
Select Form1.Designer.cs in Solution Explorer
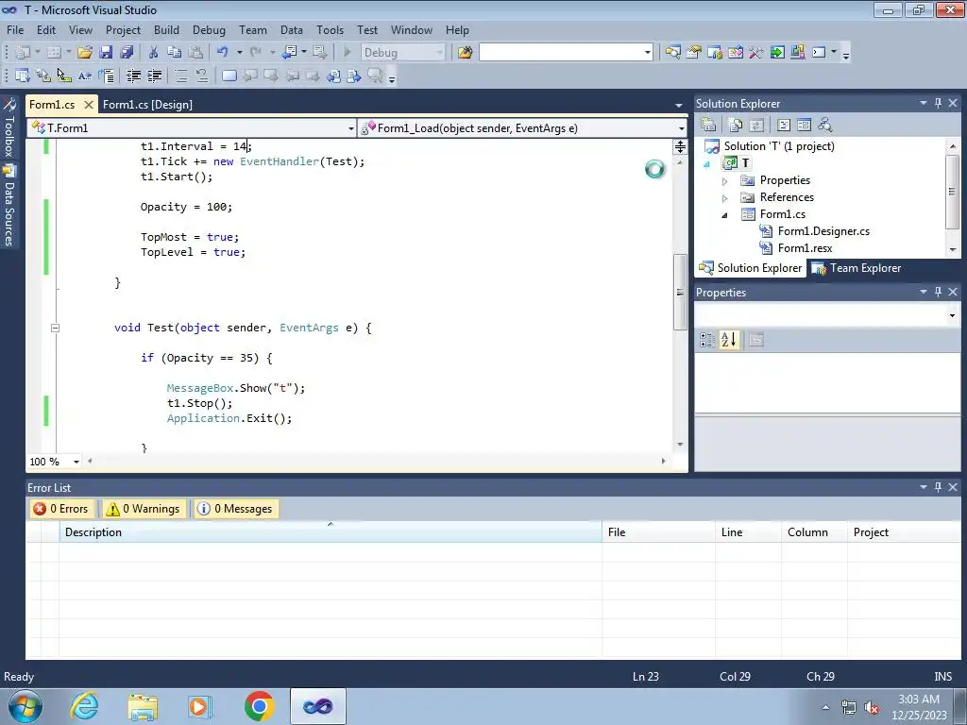pos(823,231)
